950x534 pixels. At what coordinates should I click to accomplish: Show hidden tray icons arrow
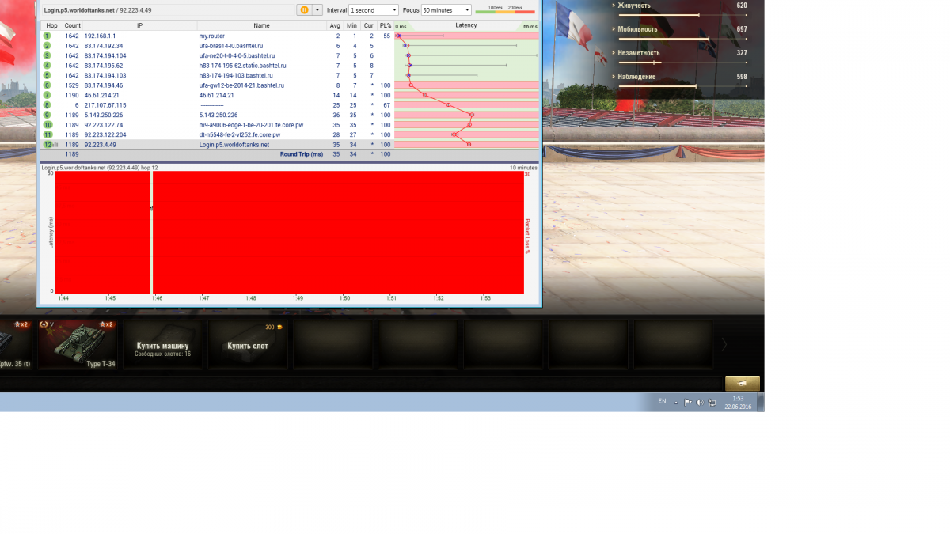676,403
